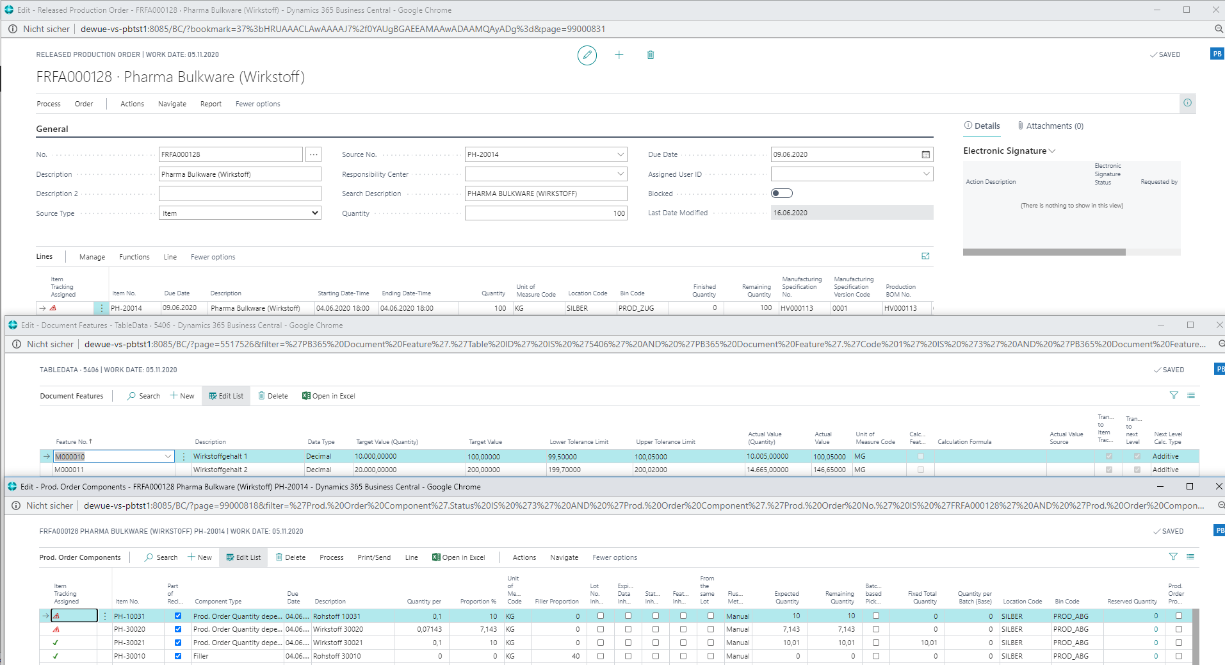The width and height of the screenshot is (1225, 665).
Task: Click the Electronic Signature horizontal scrollbar
Action: click(x=1044, y=252)
